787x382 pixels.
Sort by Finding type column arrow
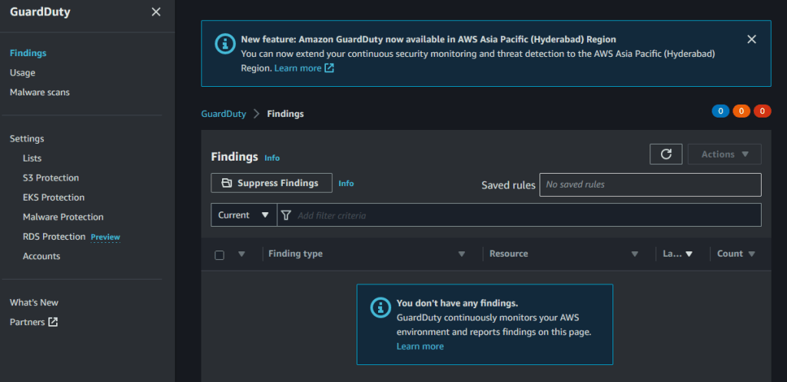[x=461, y=254]
